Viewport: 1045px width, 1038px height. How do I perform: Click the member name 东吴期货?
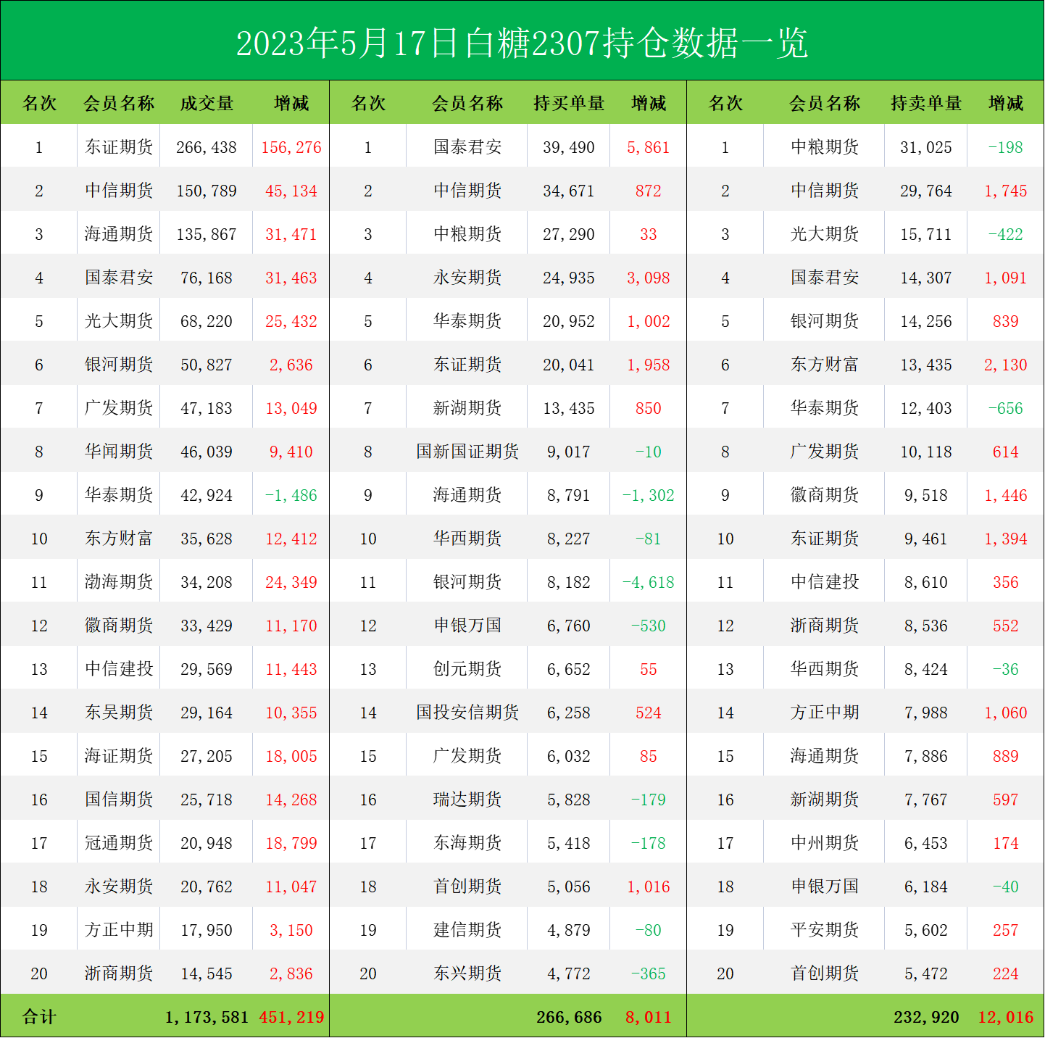119,712
